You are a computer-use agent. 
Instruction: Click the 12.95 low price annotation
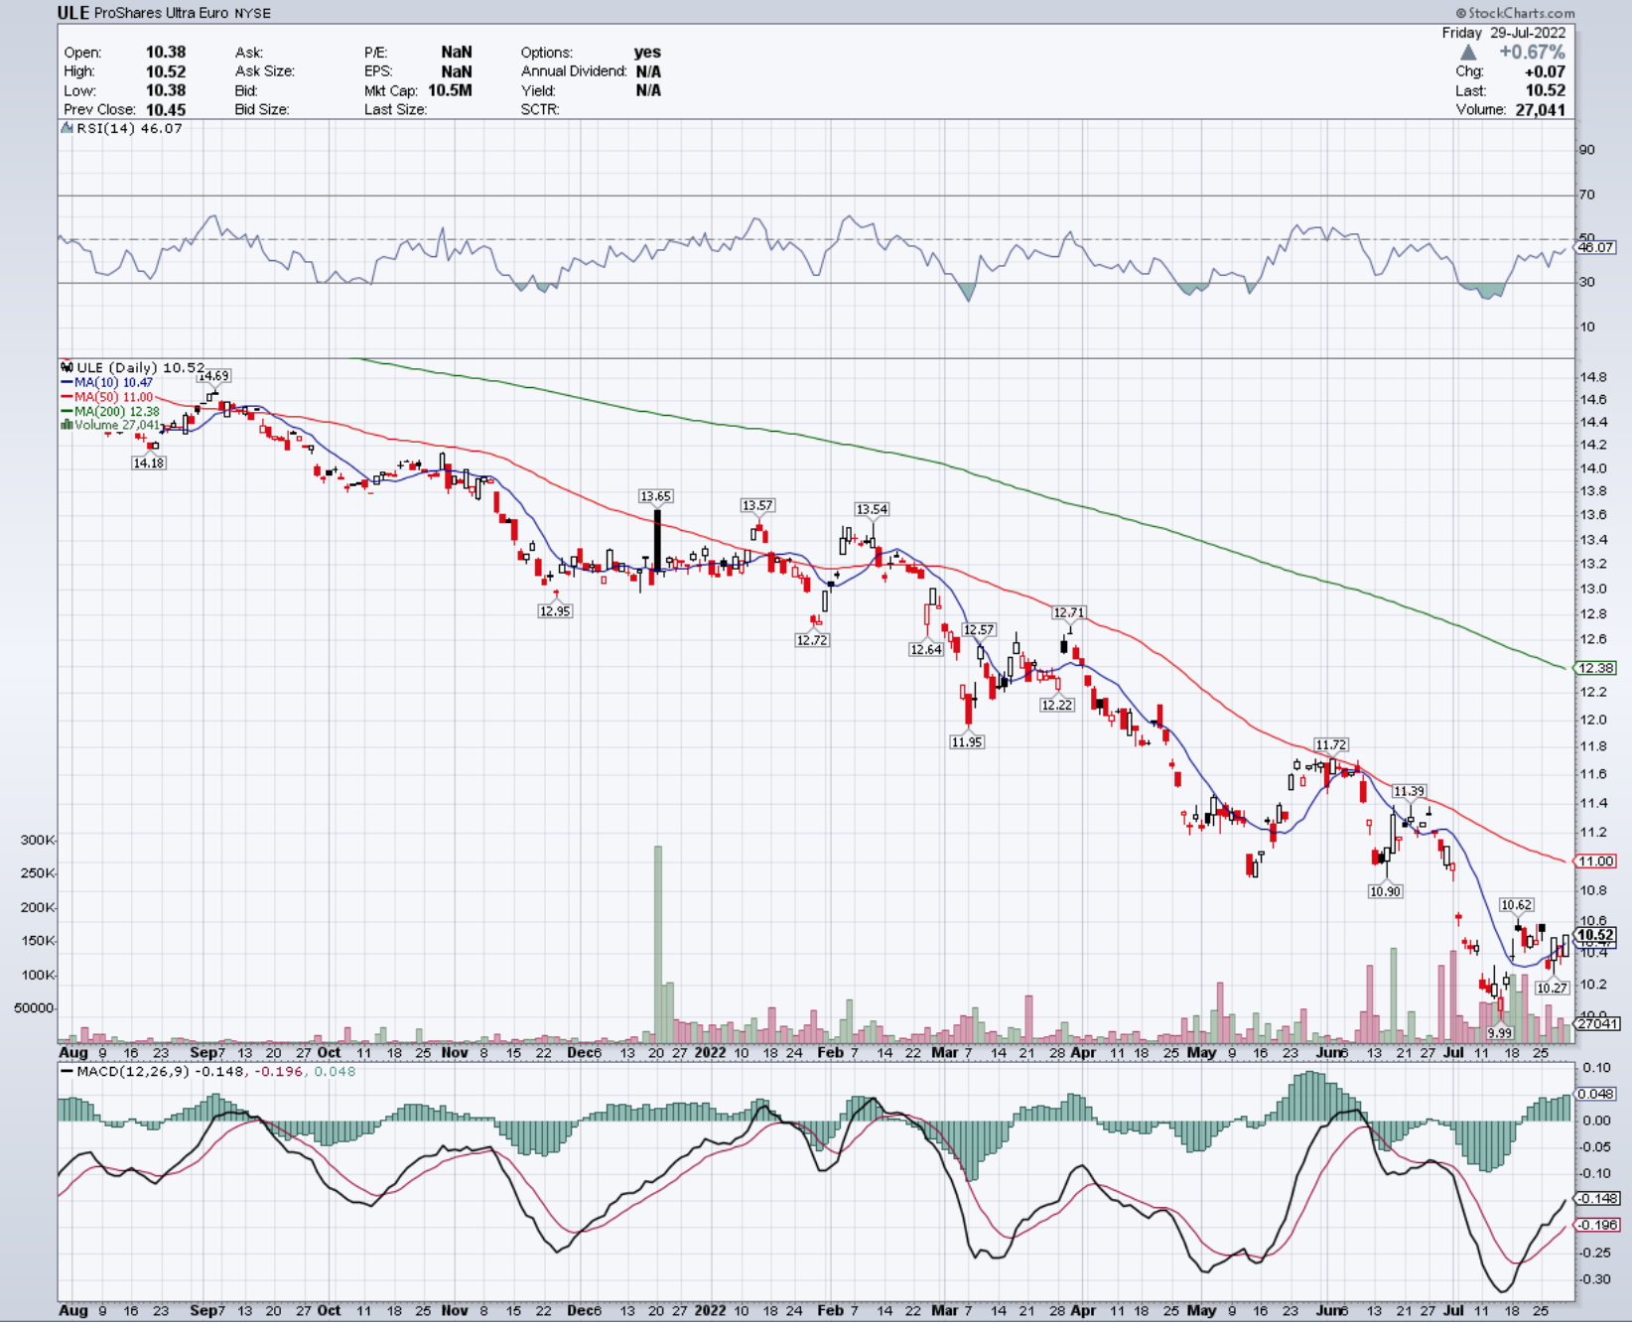click(555, 611)
